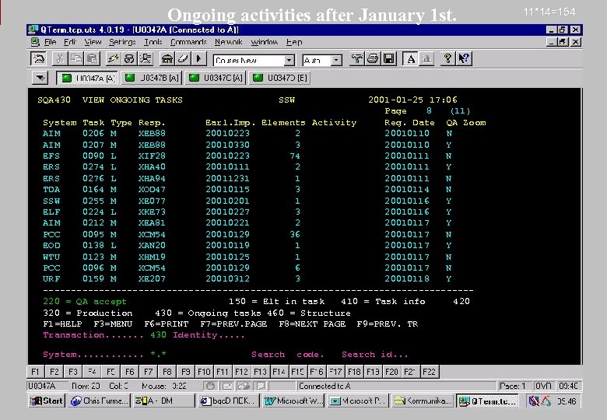607x420 pixels.
Task: Click the keyboard icon in status bar
Action: (x=227, y=386)
